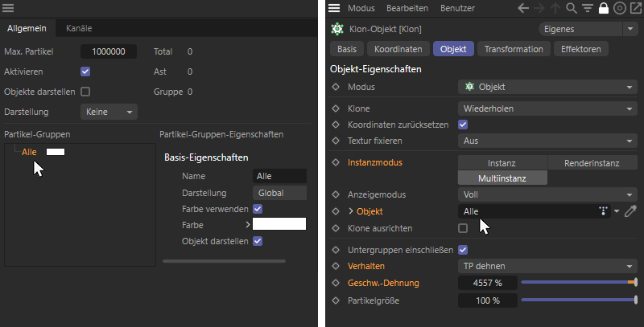Open the Attribute Manager hamburger menu beside Modus
Image resolution: width=644 pixels, height=327 pixels.
334,8
